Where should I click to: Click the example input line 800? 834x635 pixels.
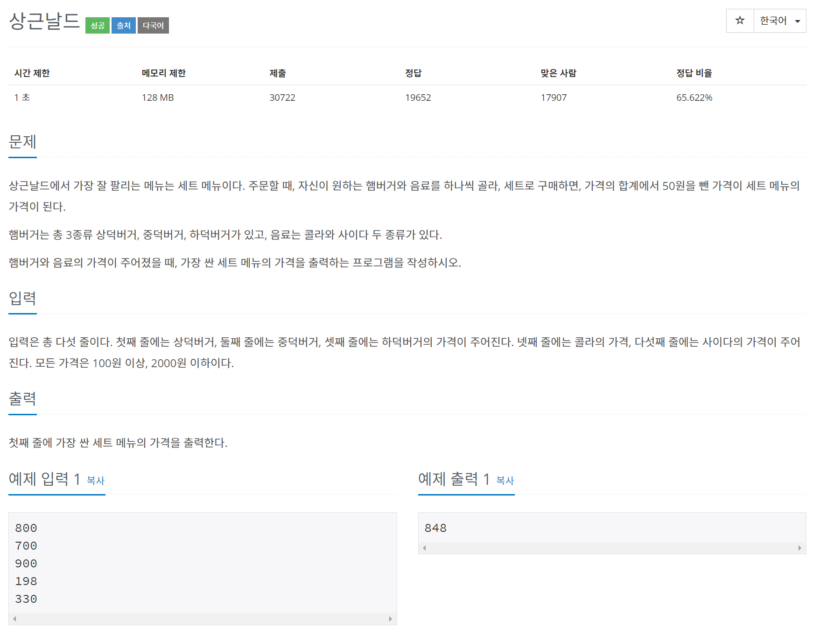(x=26, y=528)
